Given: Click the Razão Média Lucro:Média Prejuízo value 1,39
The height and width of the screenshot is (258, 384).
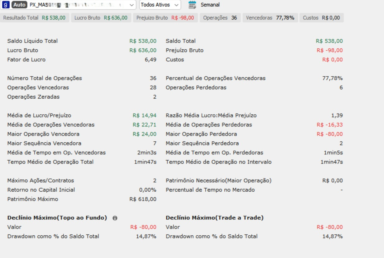Looking at the screenshot, I should 337,115.
